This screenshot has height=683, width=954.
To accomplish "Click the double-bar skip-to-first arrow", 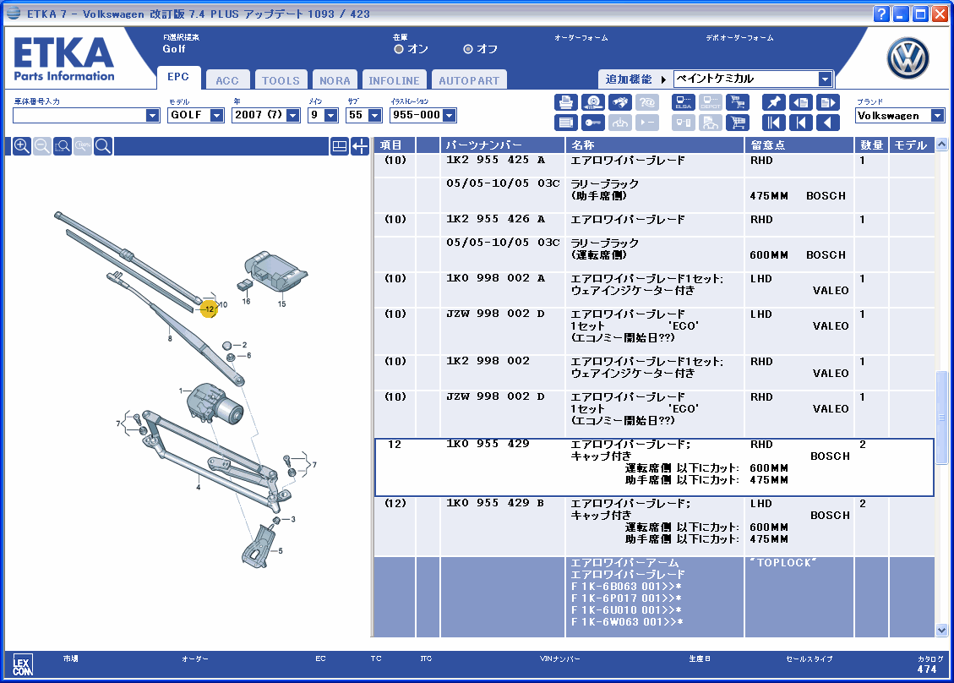I will click(x=773, y=123).
